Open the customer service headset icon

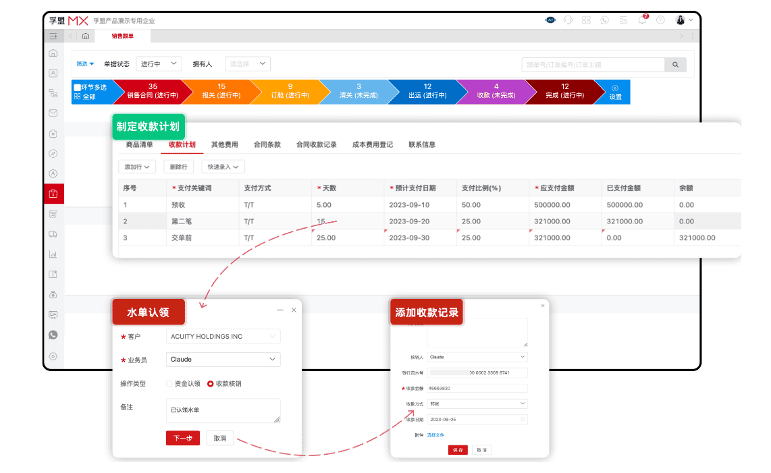coord(568,20)
